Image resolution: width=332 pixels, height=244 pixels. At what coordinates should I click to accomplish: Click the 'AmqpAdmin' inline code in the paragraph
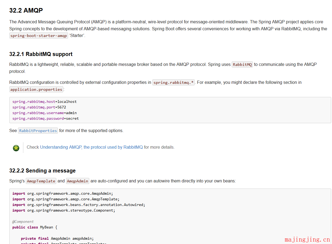point(78,181)
